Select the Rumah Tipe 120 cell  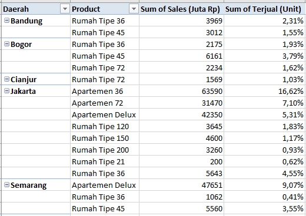point(105,126)
